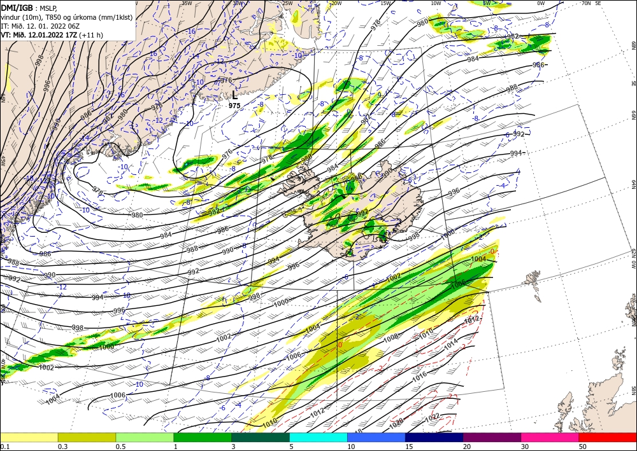This screenshot has width=637, height=451.
Task: Click the "25W" longitude label
Action: click(287, 3)
